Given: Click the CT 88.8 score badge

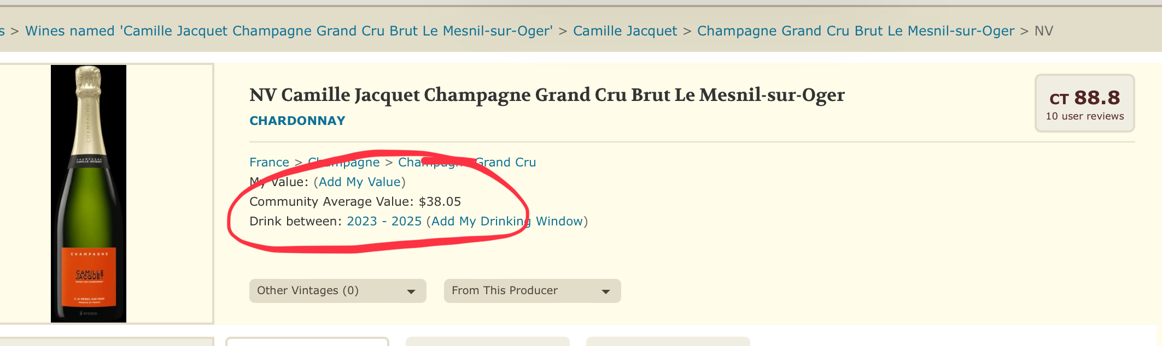Looking at the screenshot, I should (1084, 103).
